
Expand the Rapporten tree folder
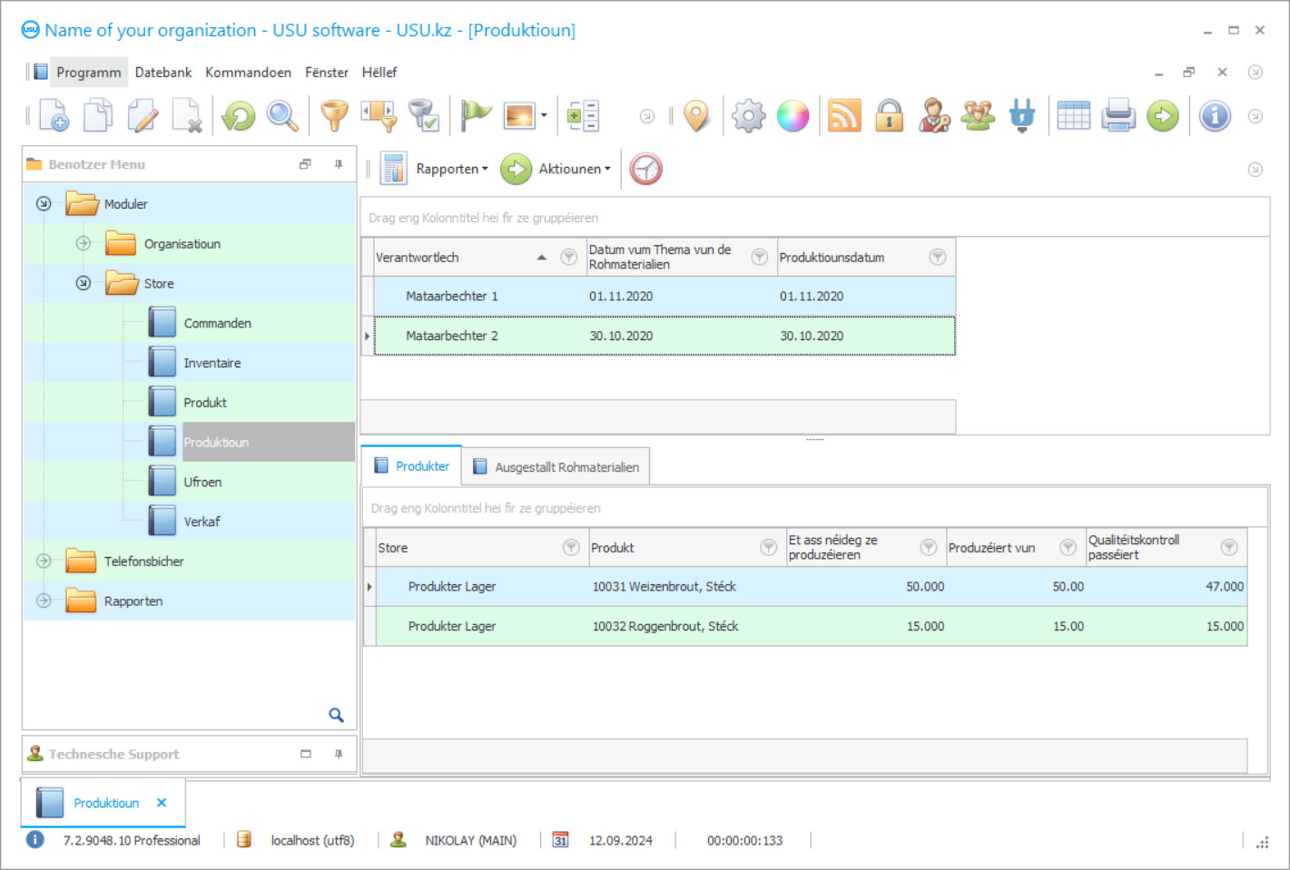[x=44, y=601]
